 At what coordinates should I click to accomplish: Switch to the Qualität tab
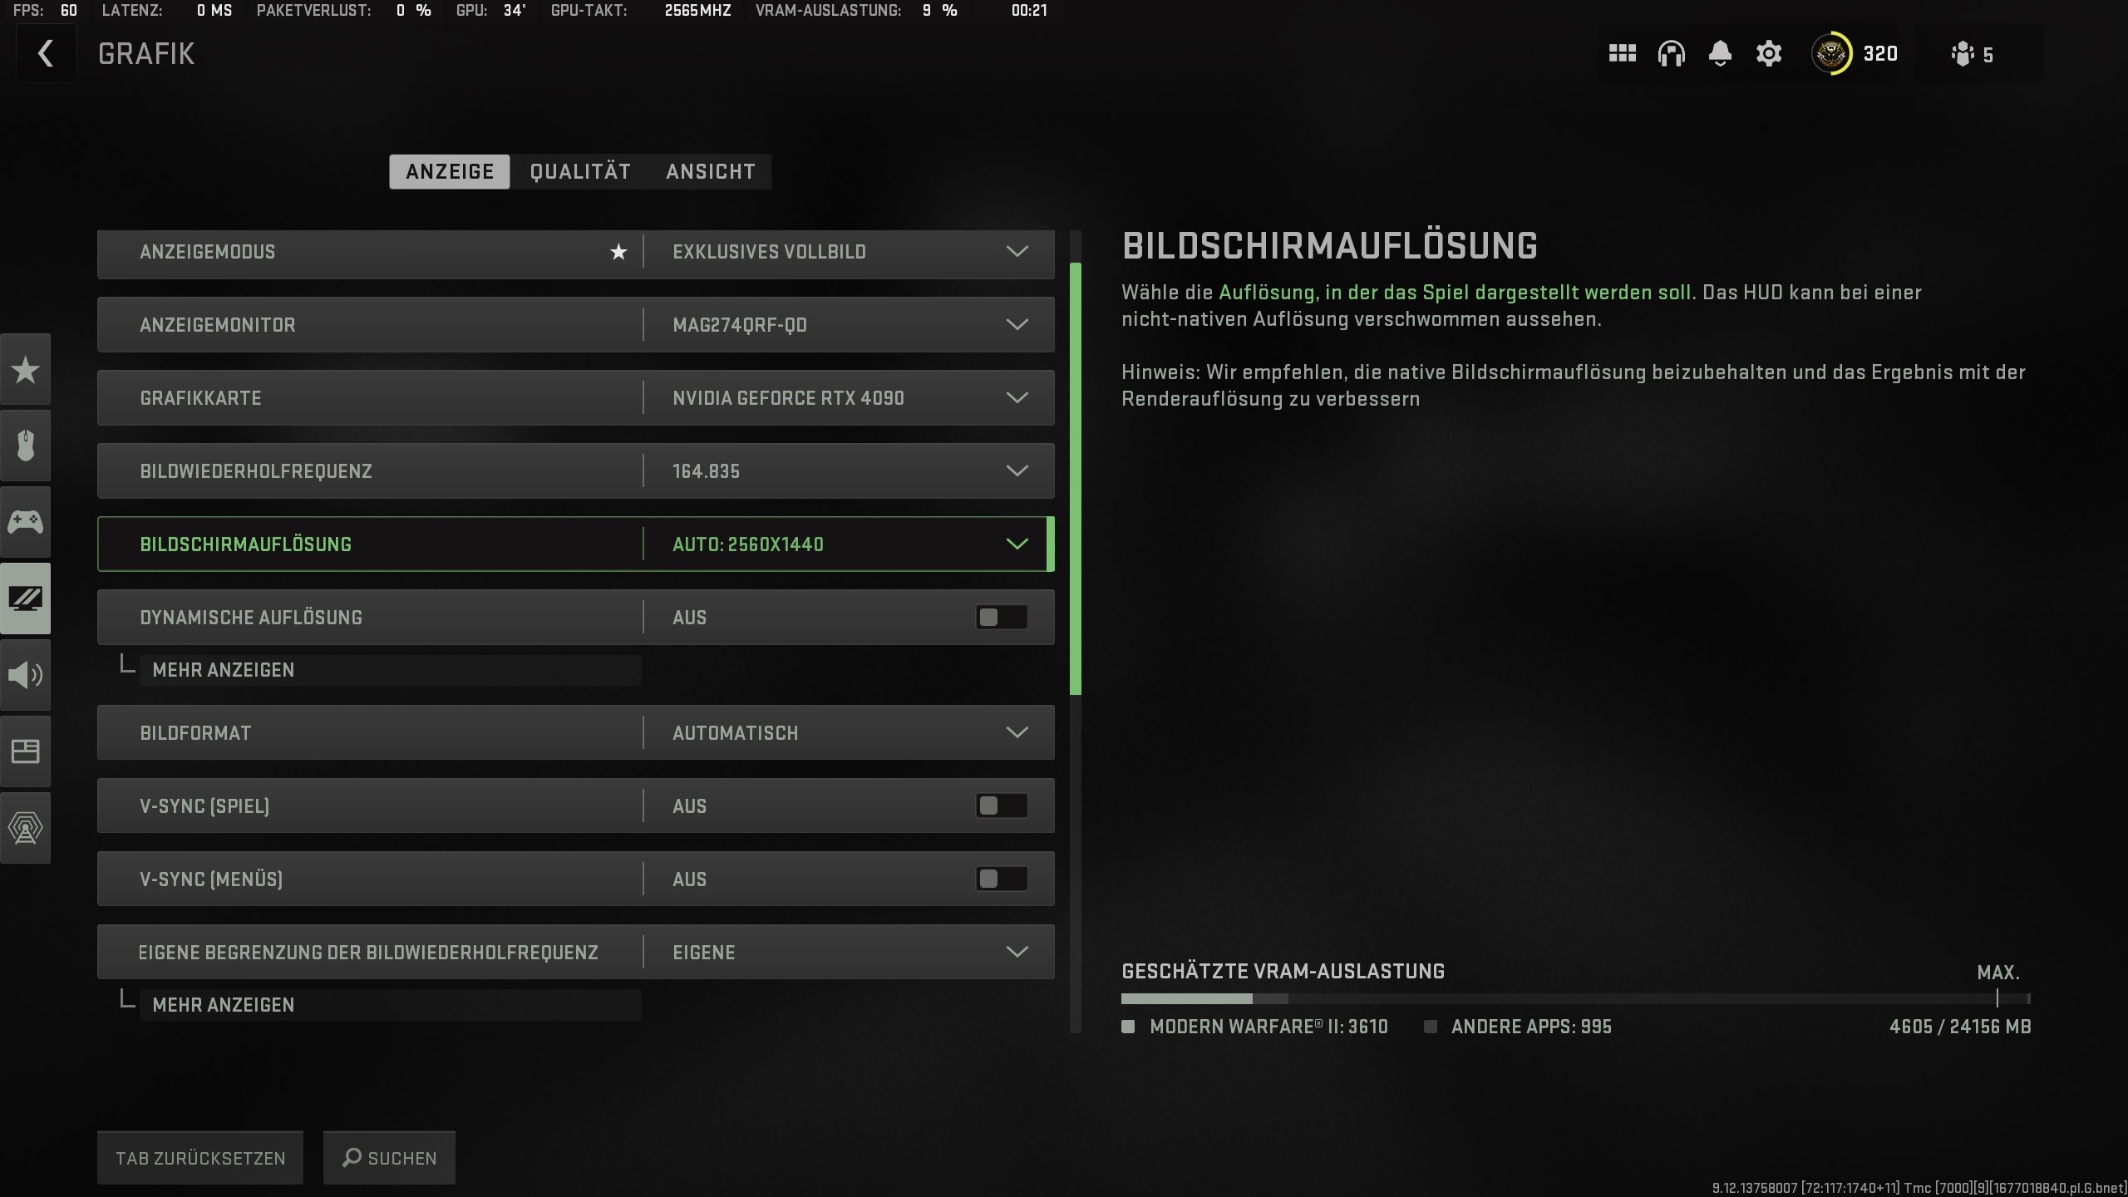click(580, 172)
